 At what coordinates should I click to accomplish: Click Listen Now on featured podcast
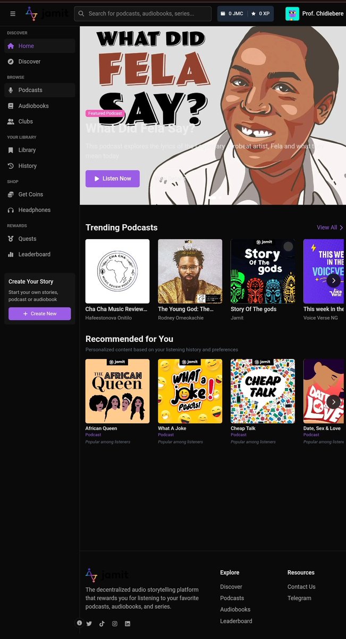[x=113, y=178]
